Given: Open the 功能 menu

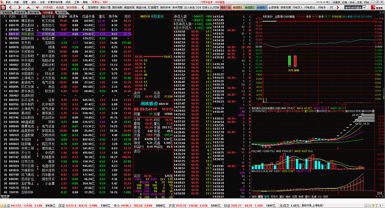Looking at the screenshot, I should [x=16, y=2].
